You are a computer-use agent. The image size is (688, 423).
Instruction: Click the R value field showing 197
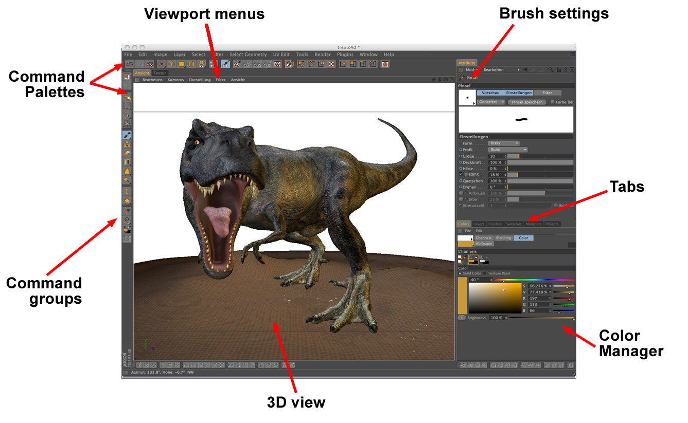[540, 298]
